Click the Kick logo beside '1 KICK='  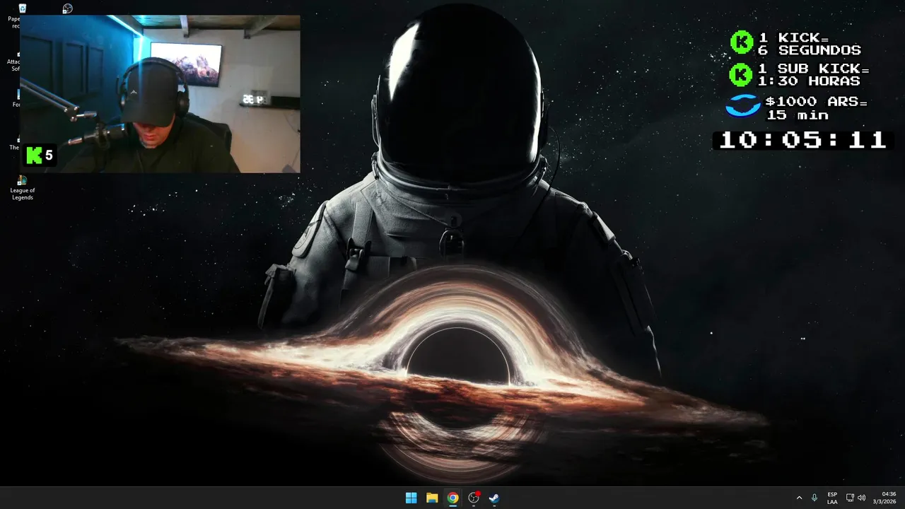coord(741,43)
